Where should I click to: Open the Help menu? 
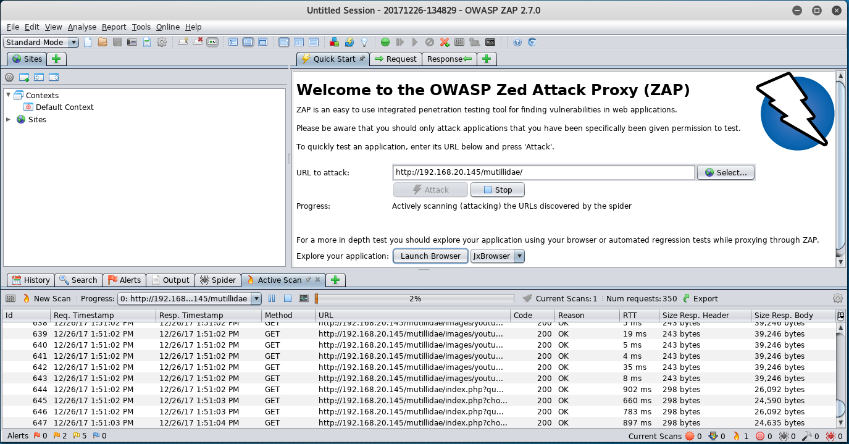click(x=193, y=27)
